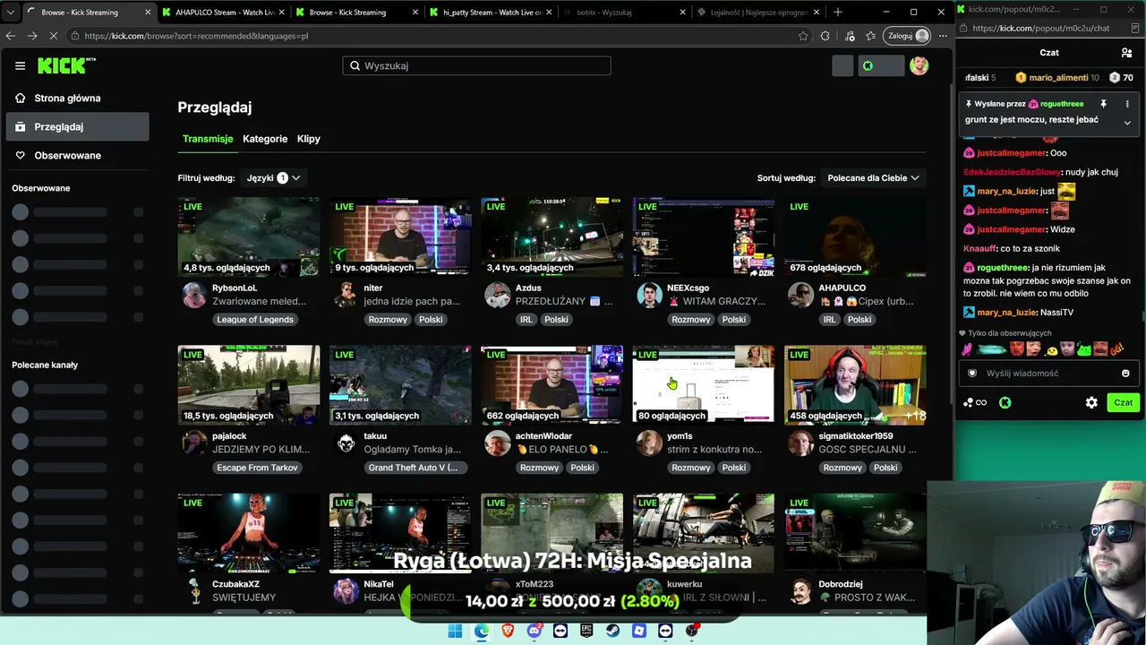Open the browser extensions puzzle icon

click(825, 36)
